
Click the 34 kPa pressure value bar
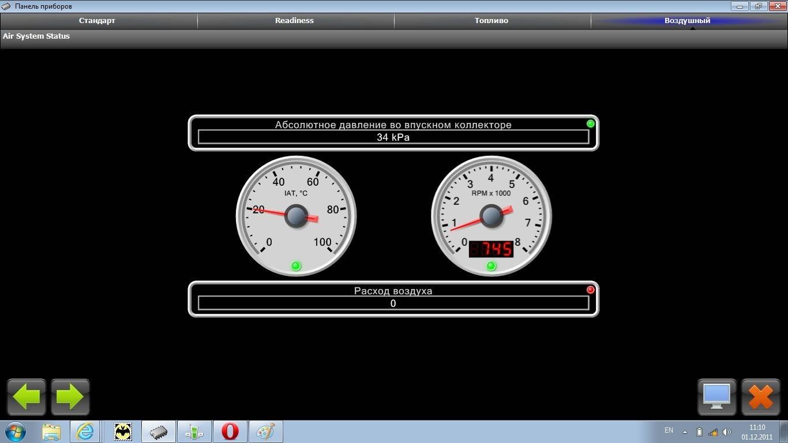(393, 137)
